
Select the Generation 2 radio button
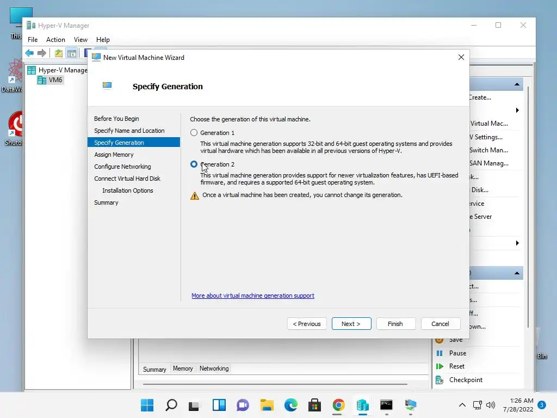click(194, 164)
